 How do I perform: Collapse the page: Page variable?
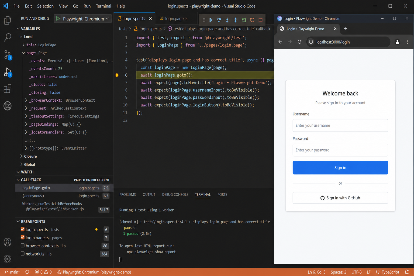tap(23, 53)
